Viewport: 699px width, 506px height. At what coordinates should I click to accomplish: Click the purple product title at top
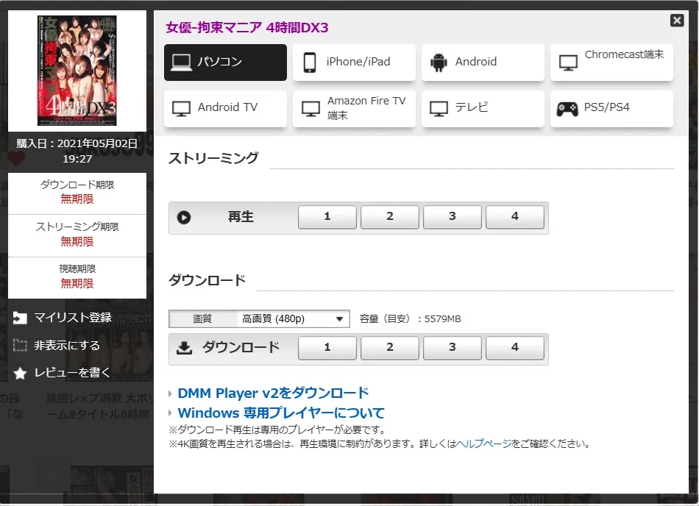(x=247, y=28)
